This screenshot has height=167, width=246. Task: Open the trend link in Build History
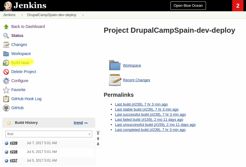(x=78, y=123)
